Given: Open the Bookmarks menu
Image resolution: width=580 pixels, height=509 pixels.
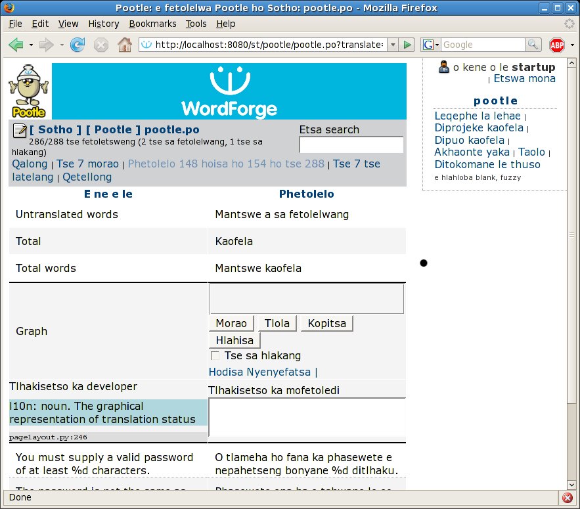Looking at the screenshot, I should click(x=152, y=24).
